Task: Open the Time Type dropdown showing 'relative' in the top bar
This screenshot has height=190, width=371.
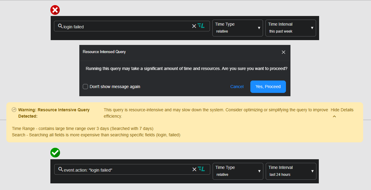Action: click(x=237, y=28)
